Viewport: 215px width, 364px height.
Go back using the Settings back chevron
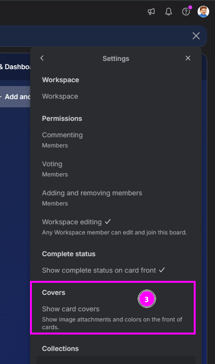click(42, 58)
